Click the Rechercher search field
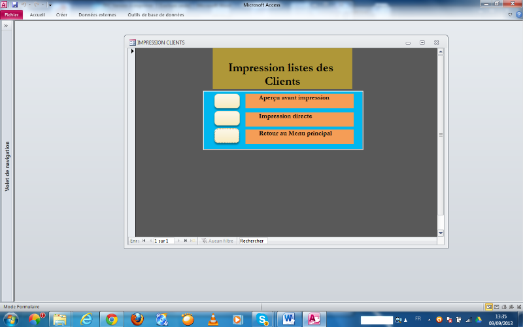Viewport: 523px width, 327px height. coord(253,241)
